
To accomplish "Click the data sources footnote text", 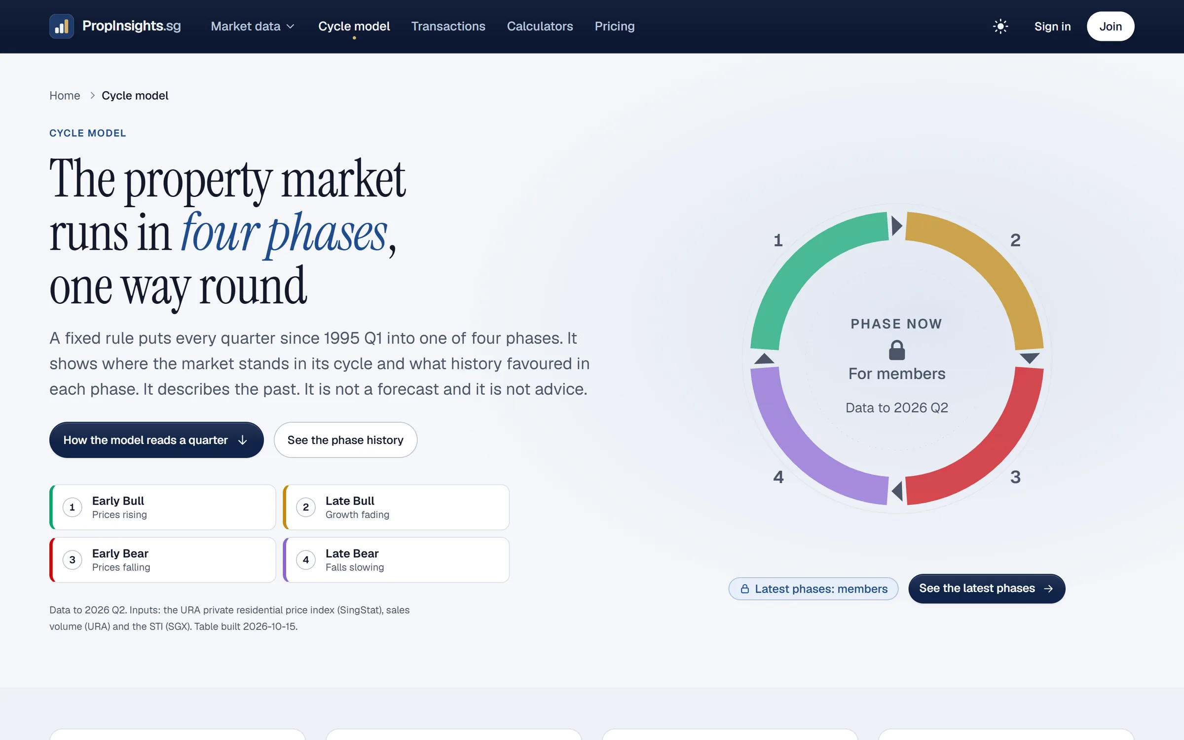I will point(229,618).
